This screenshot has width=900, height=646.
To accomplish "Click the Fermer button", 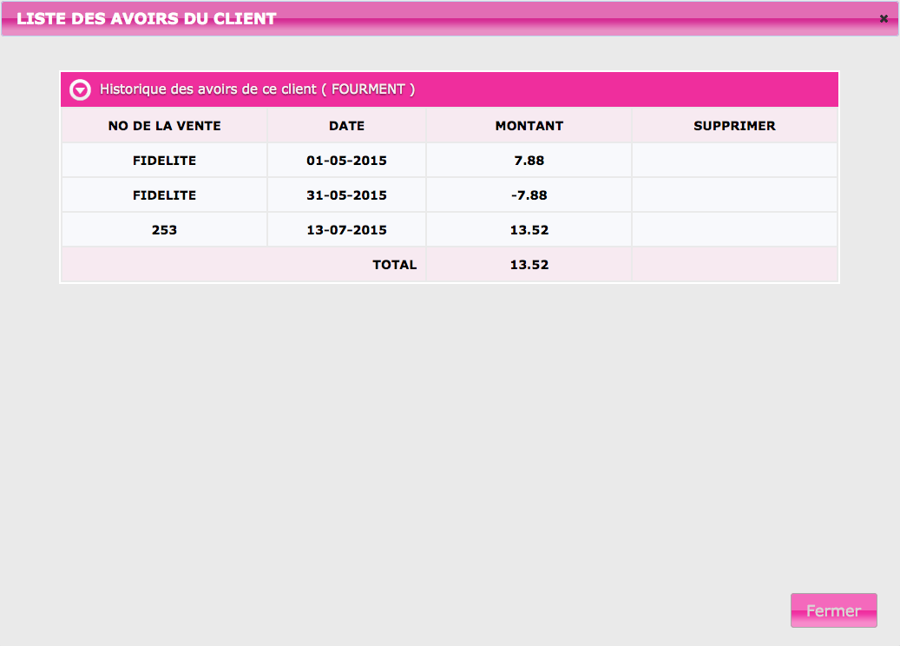I will pos(833,610).
